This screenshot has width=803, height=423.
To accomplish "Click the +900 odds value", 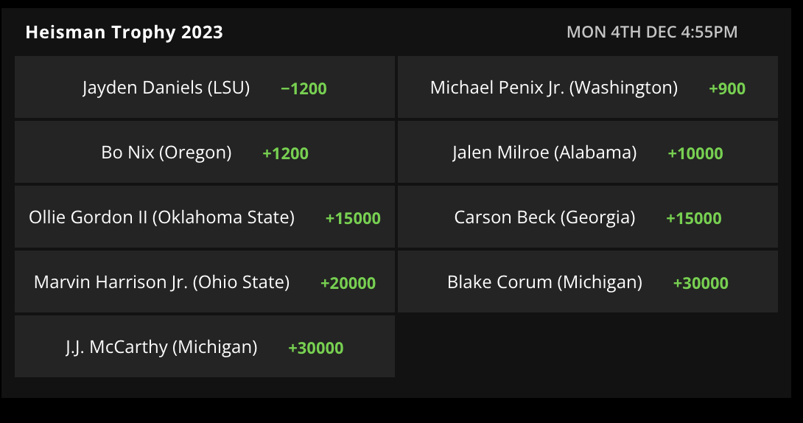I will tap(727, 89).
